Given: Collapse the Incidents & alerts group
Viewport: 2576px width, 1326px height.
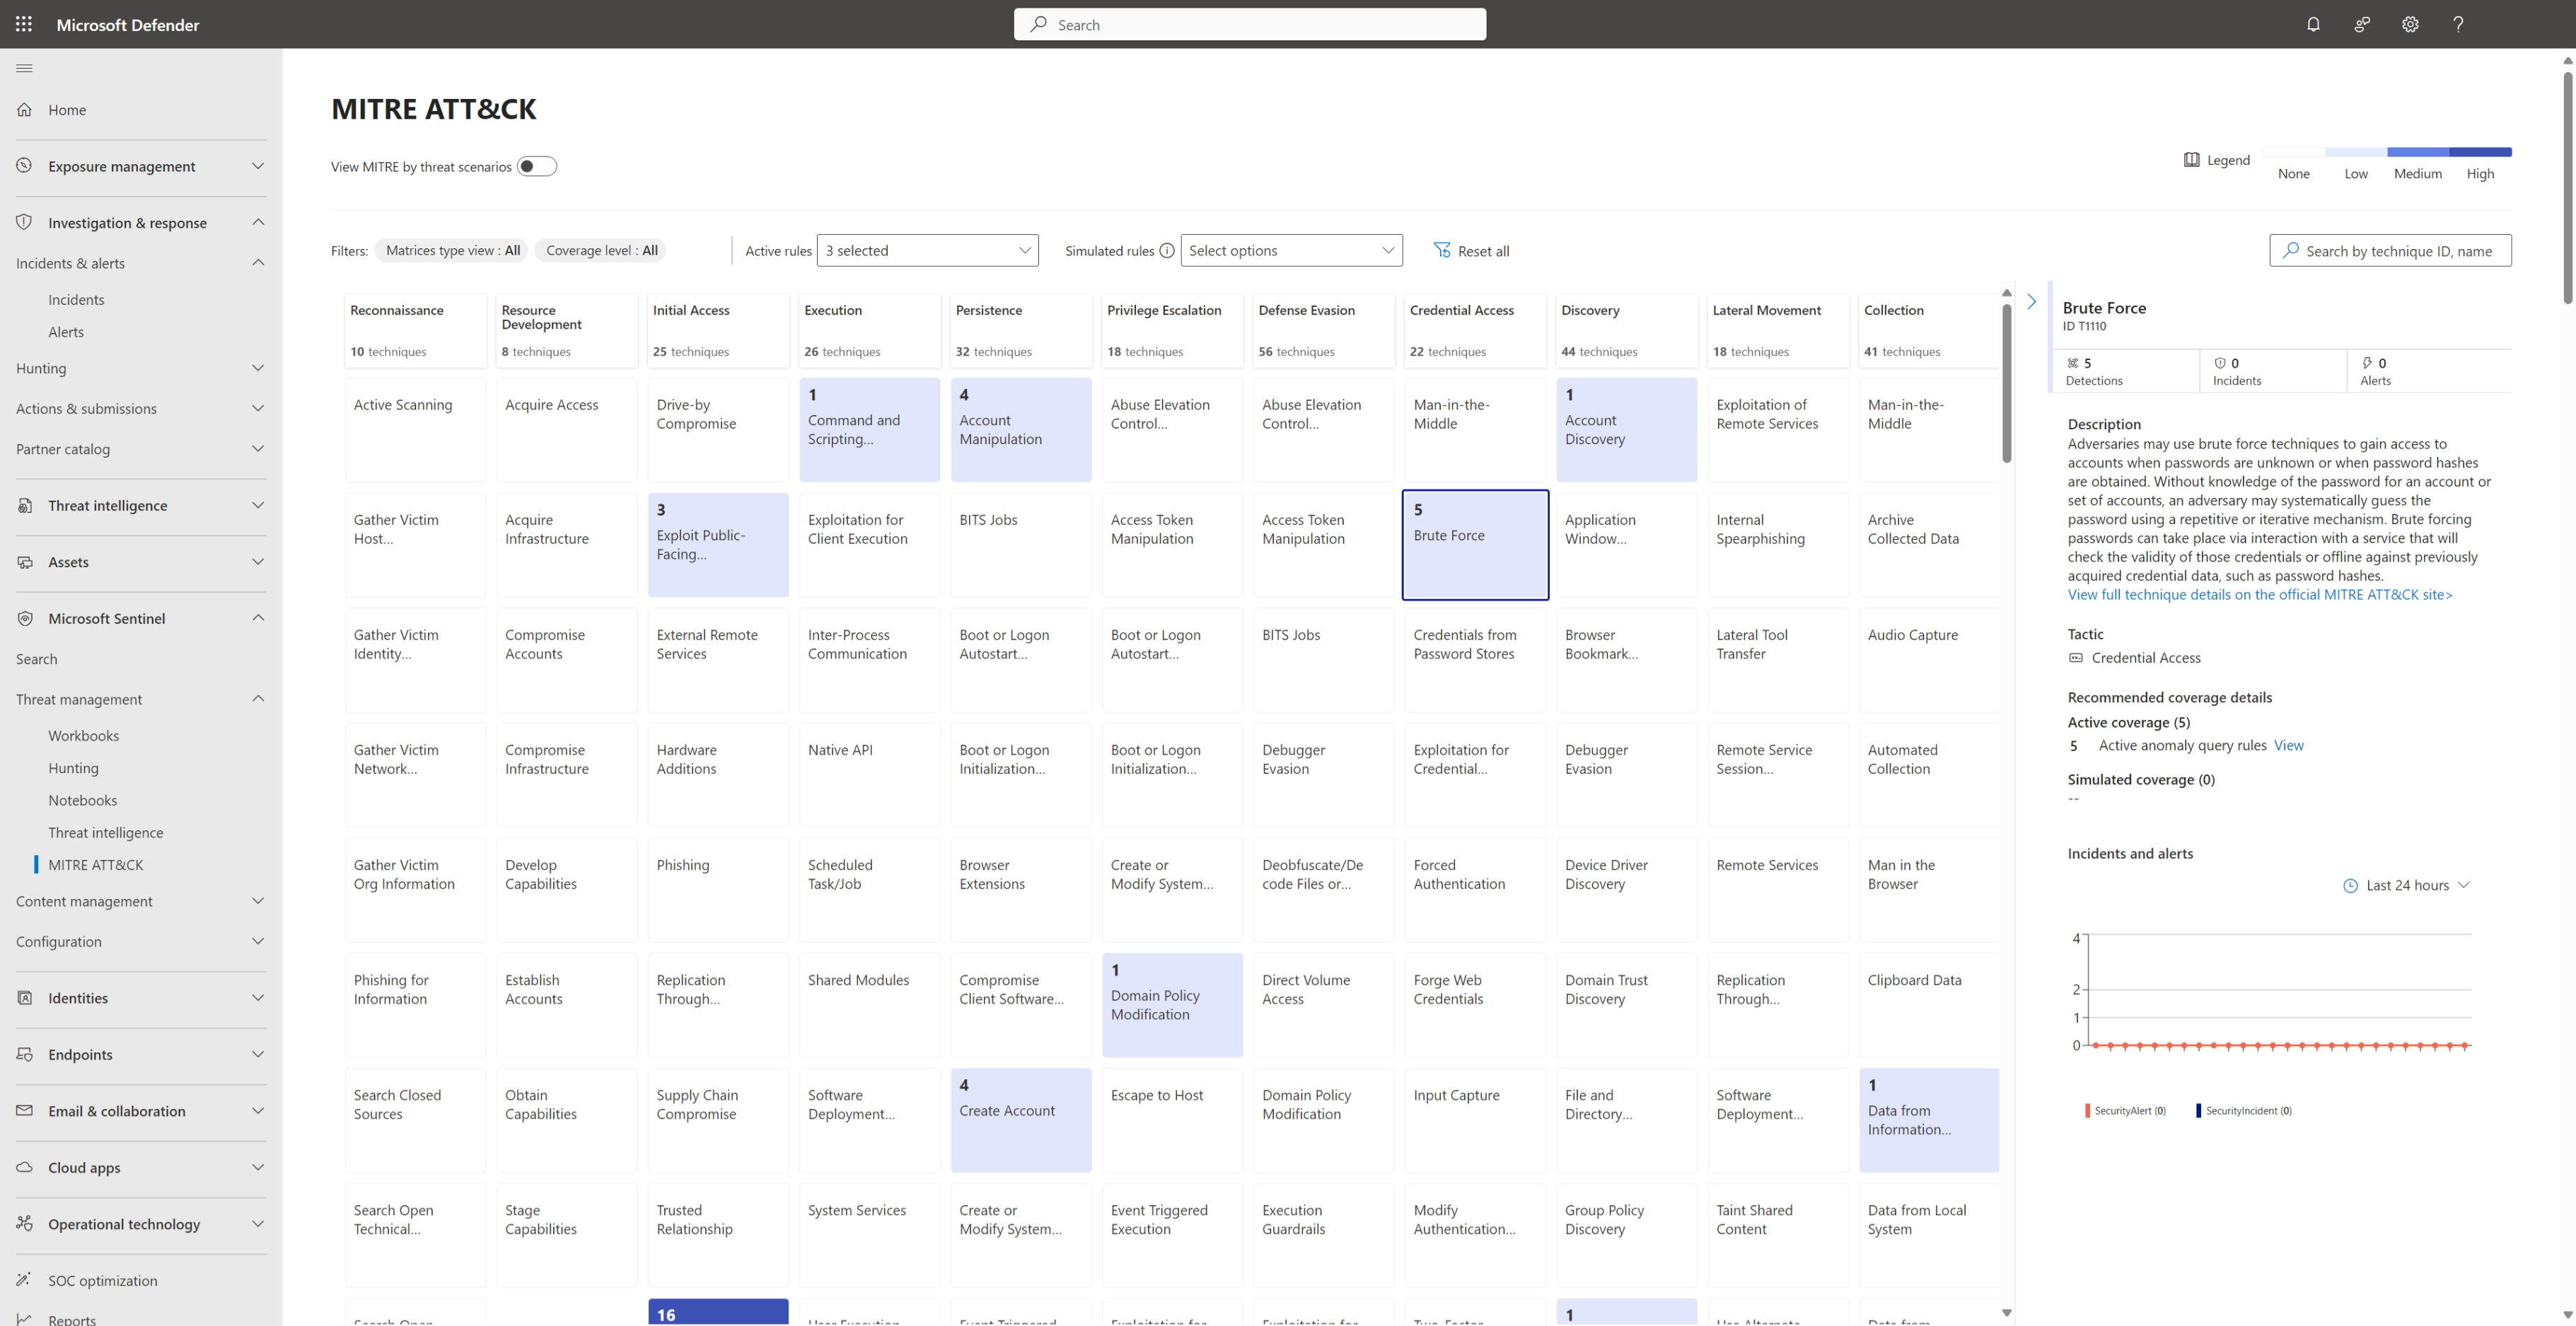Looking at the screenshot, I should [x=258, y=262].
